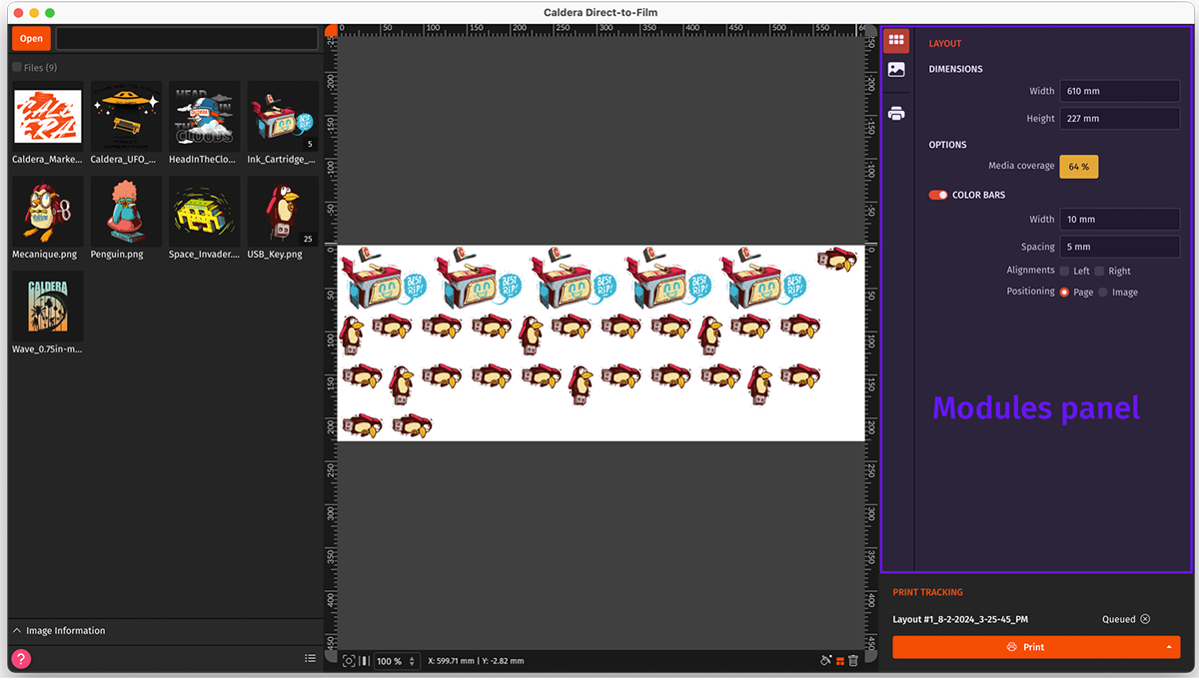
Task: Check the Right alignment checkbox
Action: (1099, 271)
